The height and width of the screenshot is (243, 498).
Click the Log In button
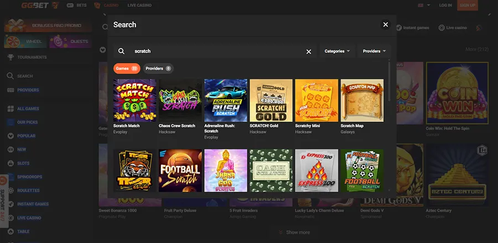pos(445,6)
